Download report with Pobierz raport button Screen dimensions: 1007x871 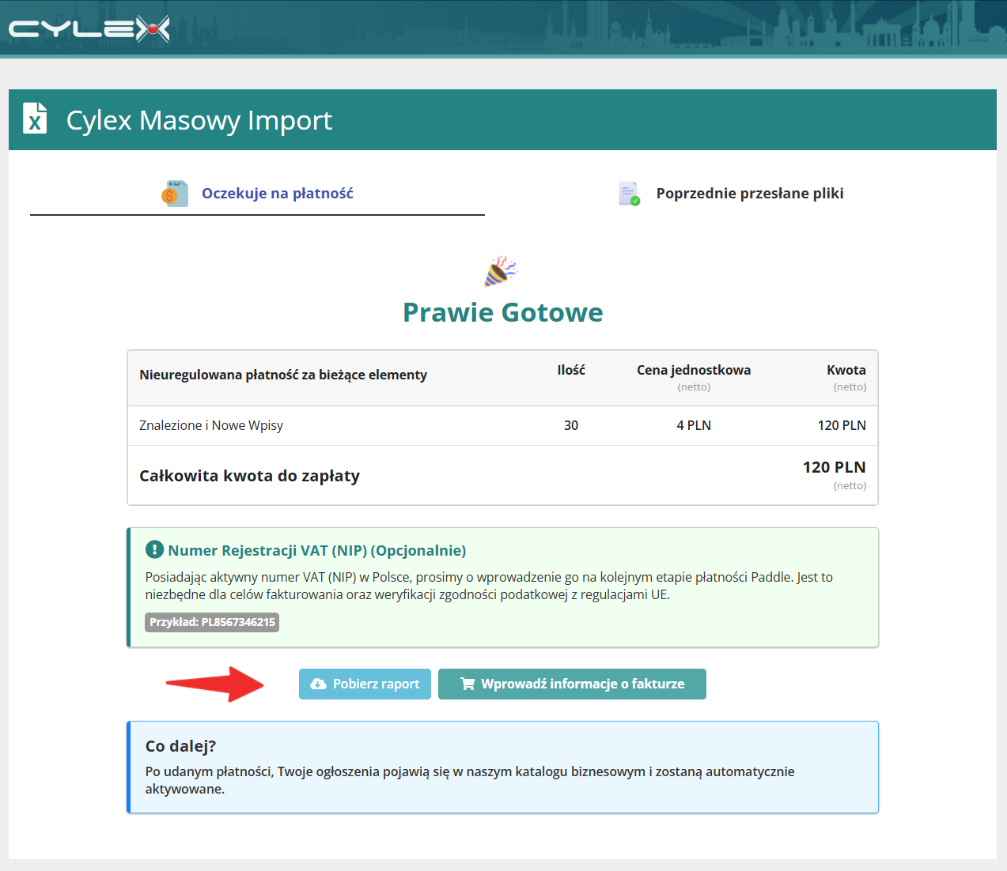(365, 684)
